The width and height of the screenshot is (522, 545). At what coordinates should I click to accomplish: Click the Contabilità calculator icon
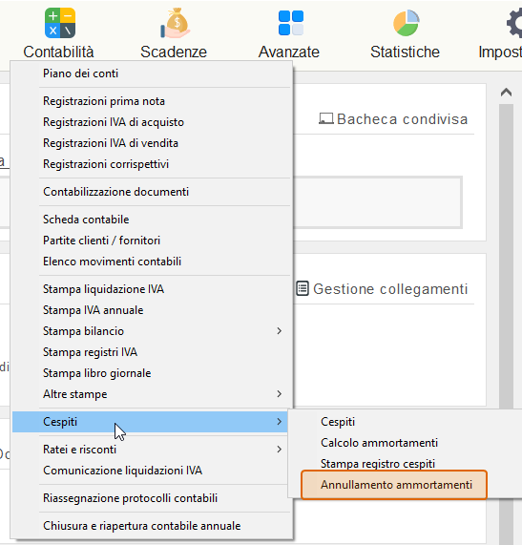click(x=60, y=23)
